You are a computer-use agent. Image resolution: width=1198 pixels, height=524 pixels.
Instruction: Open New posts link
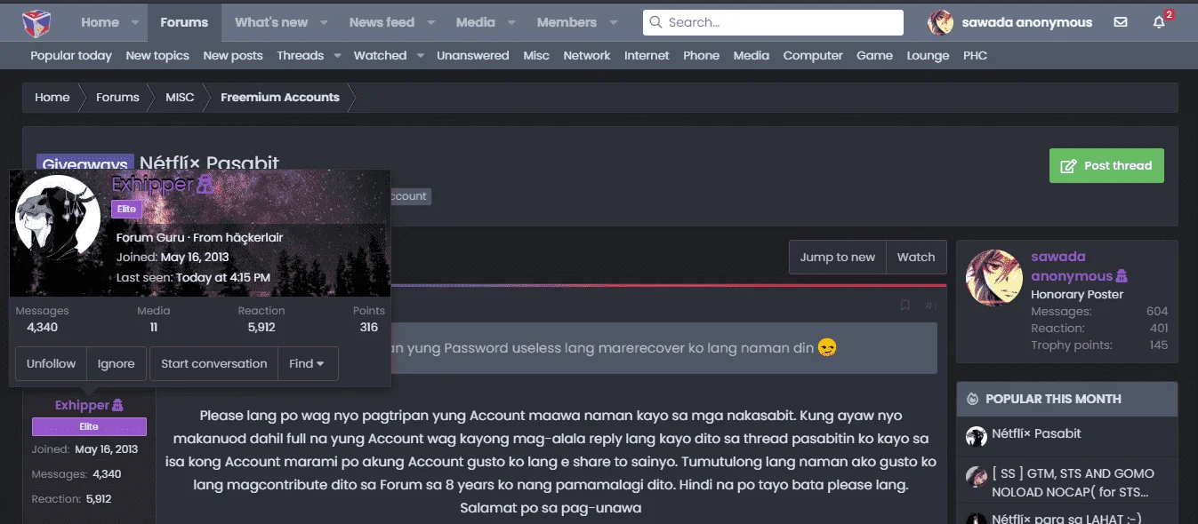pyautogui.click(x=233, y=55)
